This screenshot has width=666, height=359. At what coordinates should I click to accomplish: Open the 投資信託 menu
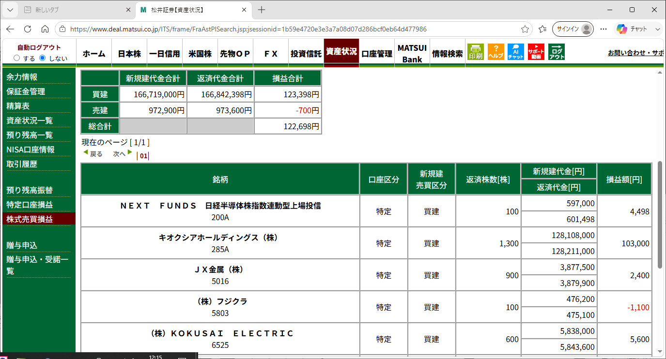pyautogui.click(x=306, y=54)
